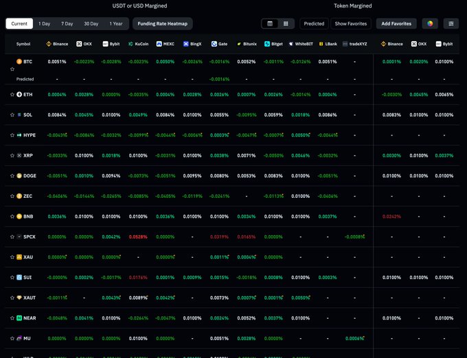The image size is (467, 358).
Task: Click SUI KuCoin rate 0.0176%
Action: click(x=138, y=277)
